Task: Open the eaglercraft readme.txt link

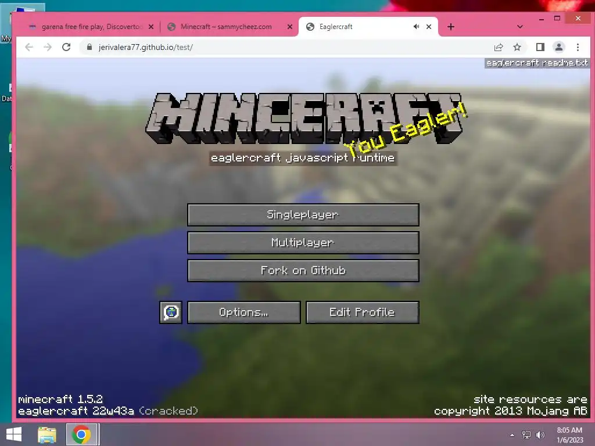Action: pyautogui.click(x=537, y=63)
